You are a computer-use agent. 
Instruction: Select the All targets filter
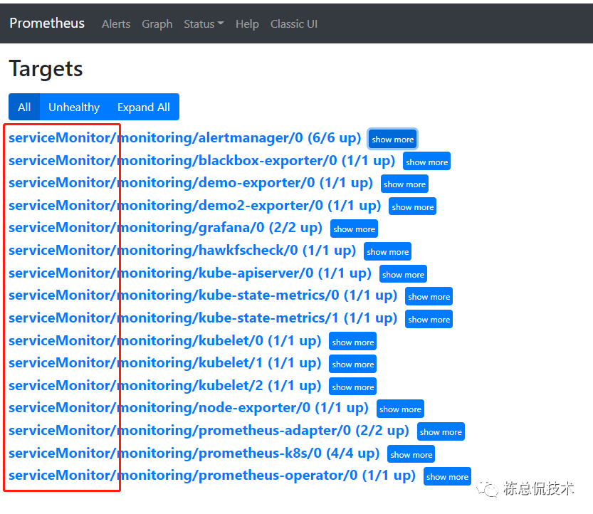click(24, 107)
